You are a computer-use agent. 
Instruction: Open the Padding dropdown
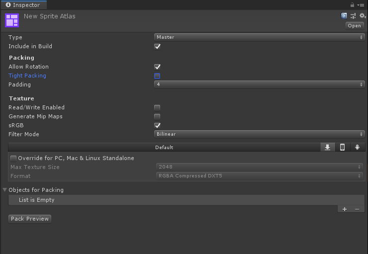coord(259,84)
